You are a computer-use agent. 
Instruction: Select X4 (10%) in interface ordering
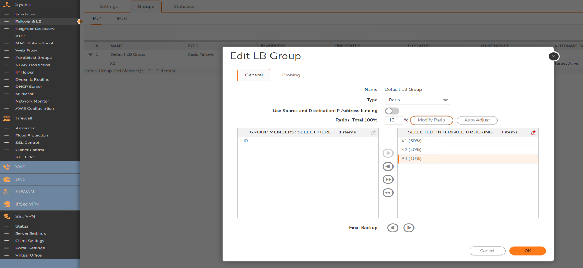point(468,159)
